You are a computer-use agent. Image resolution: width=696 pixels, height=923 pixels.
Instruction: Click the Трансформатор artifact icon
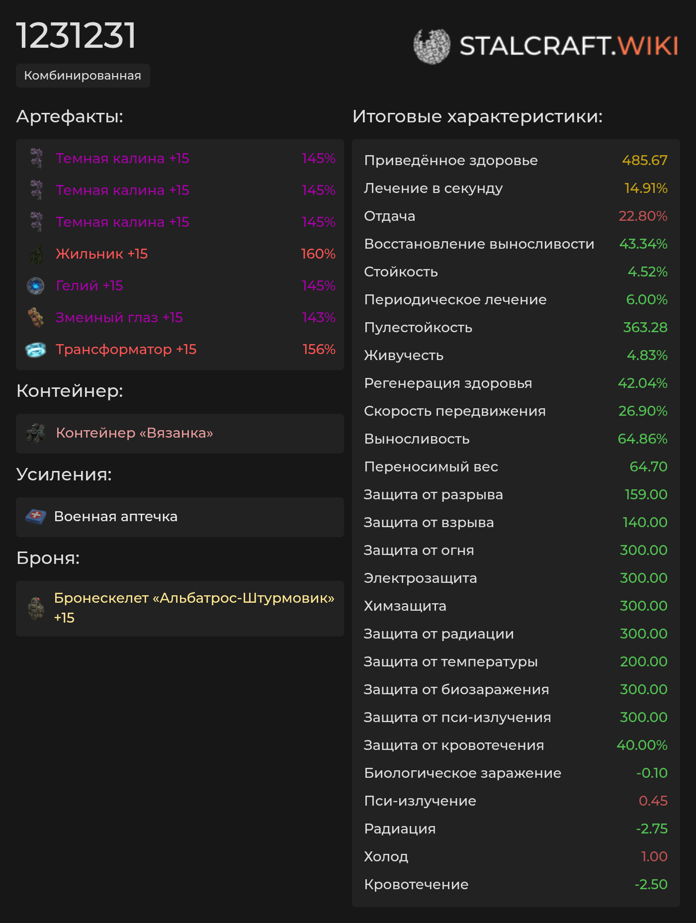36,350
